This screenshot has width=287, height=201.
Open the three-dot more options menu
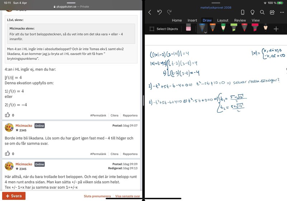coord(282,12)
